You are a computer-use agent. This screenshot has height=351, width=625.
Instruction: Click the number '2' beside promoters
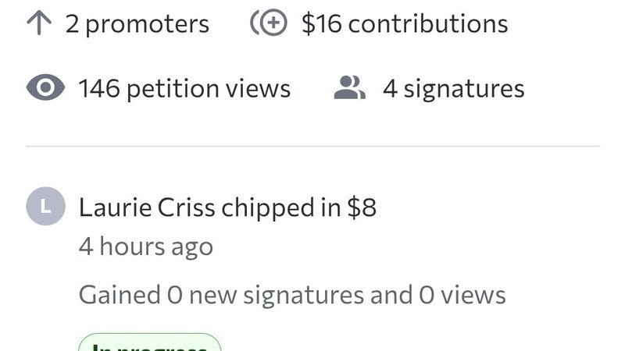click(72, 24)
